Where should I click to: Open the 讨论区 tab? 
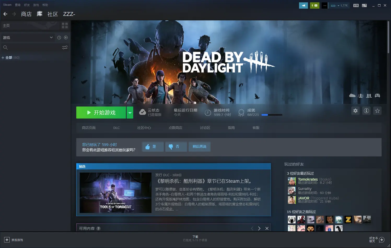tap(205, 128)
